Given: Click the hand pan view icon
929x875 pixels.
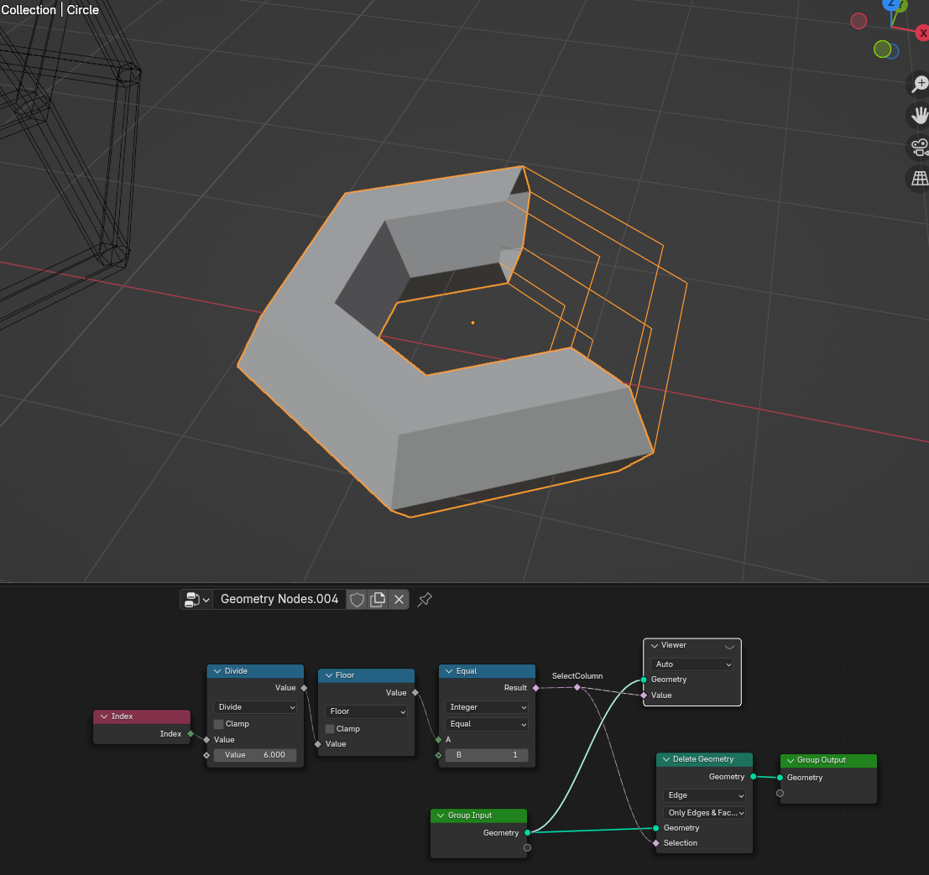Looking at the screenshot, I should tap(919, 115).
